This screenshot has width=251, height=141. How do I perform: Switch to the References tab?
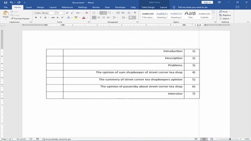point(67,7)
